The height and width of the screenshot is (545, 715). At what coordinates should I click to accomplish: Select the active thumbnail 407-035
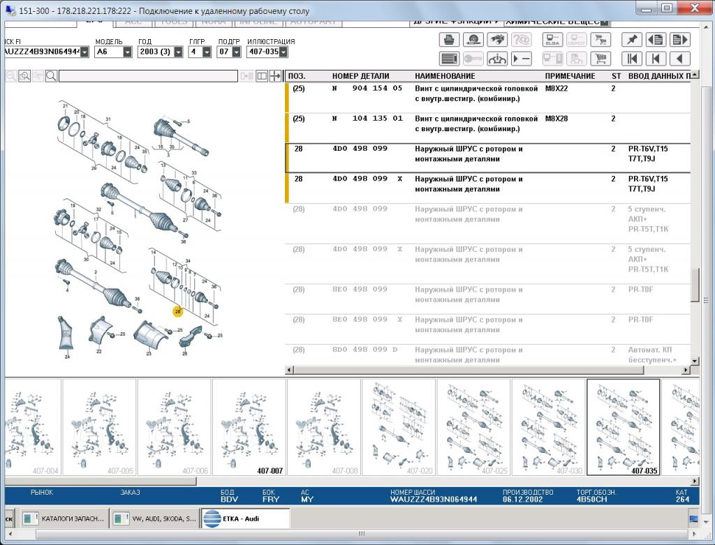tap(624, 427)
